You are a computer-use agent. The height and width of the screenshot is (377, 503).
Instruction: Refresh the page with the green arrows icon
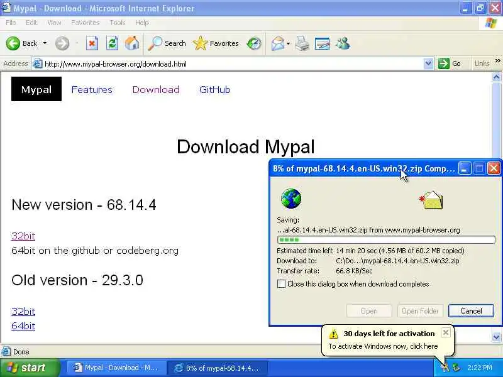click(x=112, y=43)
